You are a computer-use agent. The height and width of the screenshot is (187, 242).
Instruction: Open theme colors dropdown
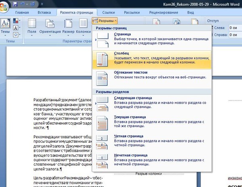click(x=17, y=21)
